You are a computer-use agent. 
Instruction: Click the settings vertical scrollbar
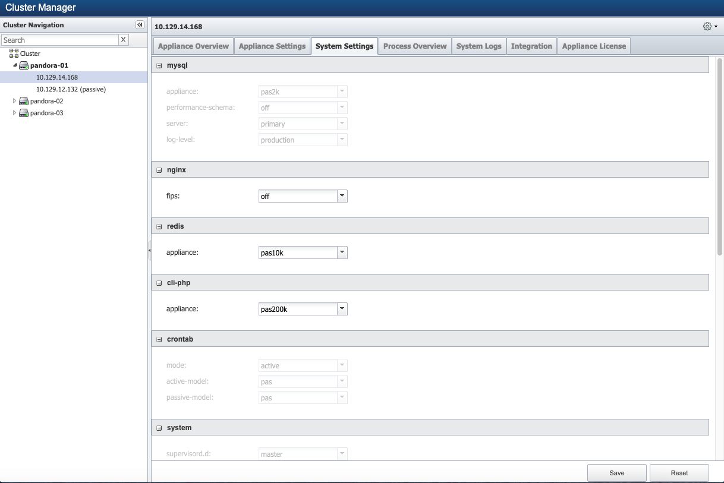(720, 157)
